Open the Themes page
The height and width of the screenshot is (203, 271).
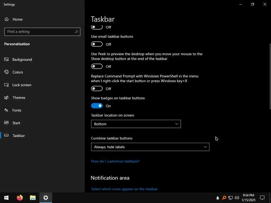(x=42, y=98)
